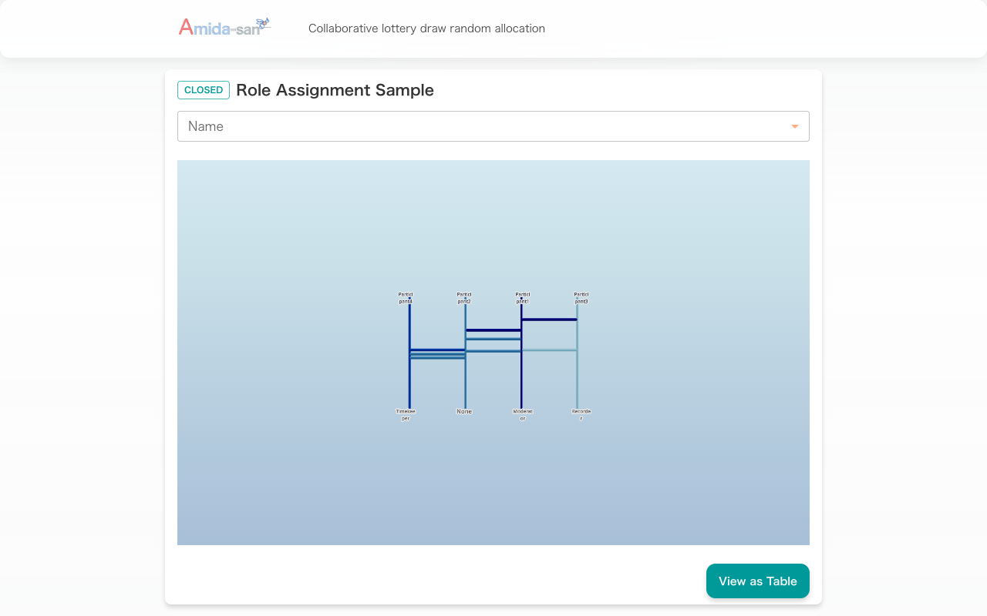
Task: Select the Participant2 label in the diagram
Action: click(x=464, y=298)
